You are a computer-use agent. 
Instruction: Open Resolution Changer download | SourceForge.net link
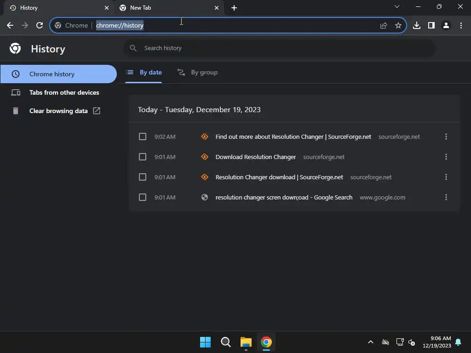tap(279, 177)
